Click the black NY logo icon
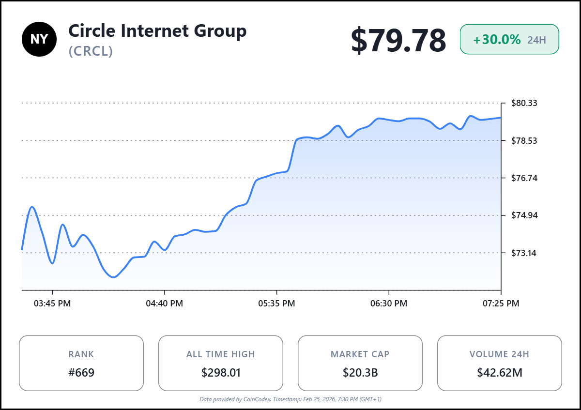The width and height of the screenshot is (581, 410). [39, 39]
